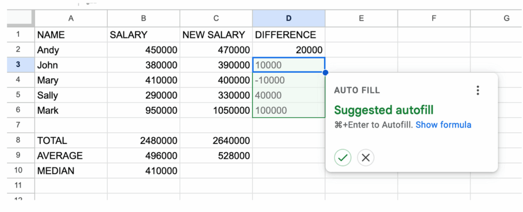Select the NEW SALARY header cell
This screenshot has width=523, height=212.
click(216, 35)
